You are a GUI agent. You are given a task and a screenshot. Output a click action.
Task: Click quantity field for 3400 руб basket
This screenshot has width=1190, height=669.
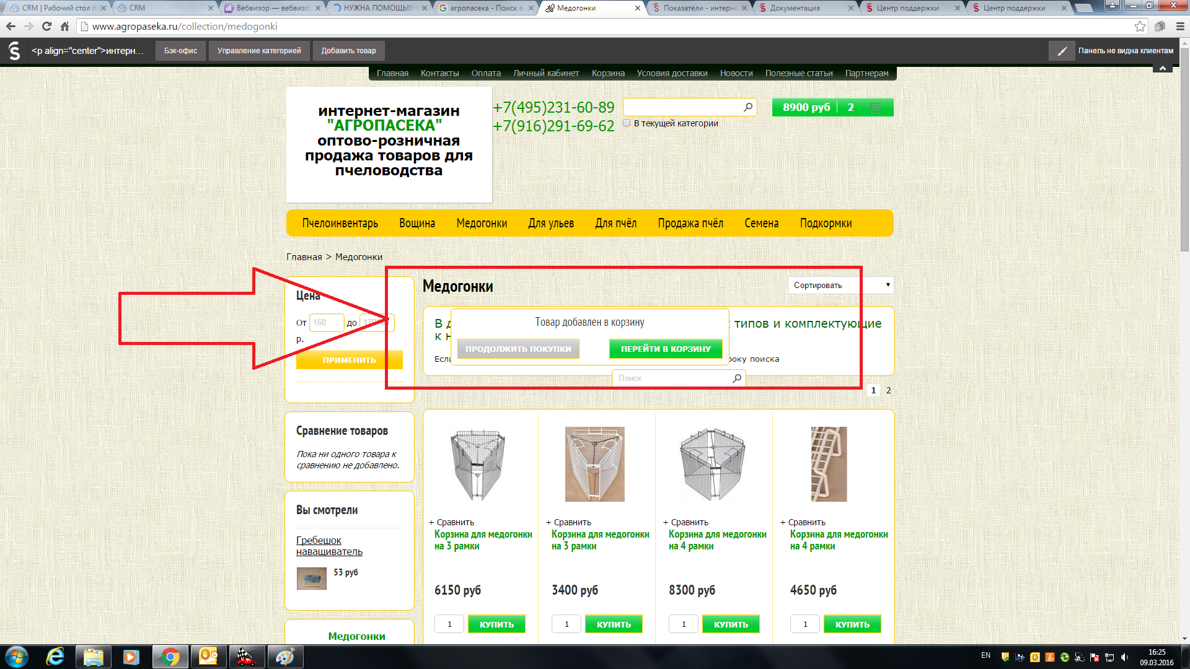tap(566, 624)
